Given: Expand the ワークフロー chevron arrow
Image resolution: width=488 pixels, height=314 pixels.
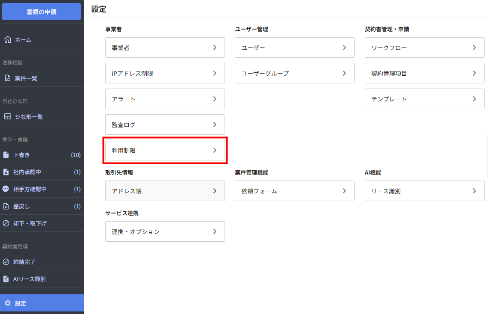Looking at the screenshot, I should [474, 47].
